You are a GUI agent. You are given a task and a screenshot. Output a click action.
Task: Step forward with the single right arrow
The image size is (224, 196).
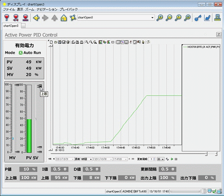tap(129, 159)
